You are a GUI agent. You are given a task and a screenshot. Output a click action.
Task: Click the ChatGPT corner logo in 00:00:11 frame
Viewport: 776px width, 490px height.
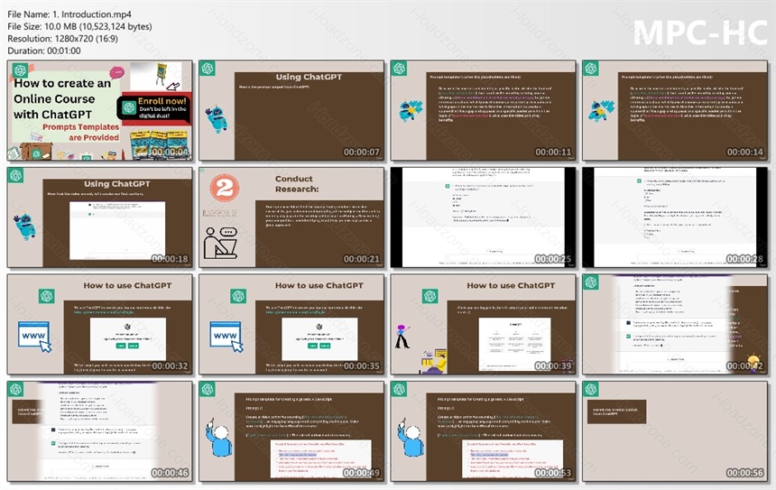click(399, 69)
